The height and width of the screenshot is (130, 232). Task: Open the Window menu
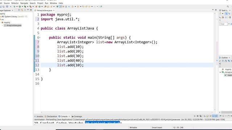pyautogui.click(x=53, y=3)
